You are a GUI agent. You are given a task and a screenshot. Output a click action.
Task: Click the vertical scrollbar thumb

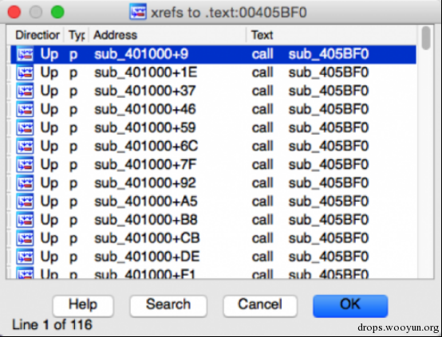tap(426, 38)
